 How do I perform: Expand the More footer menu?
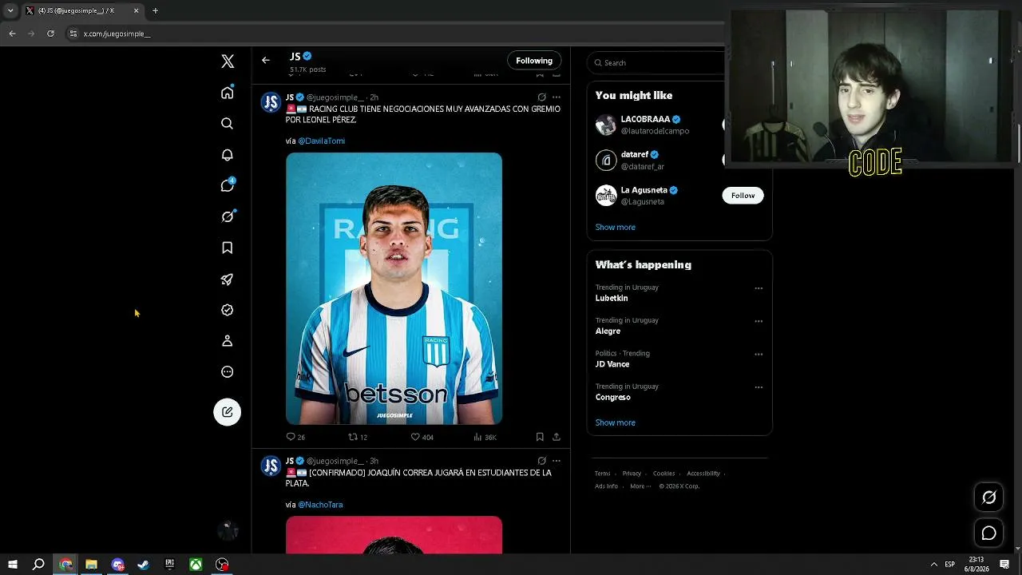click(x=640, y=486)
